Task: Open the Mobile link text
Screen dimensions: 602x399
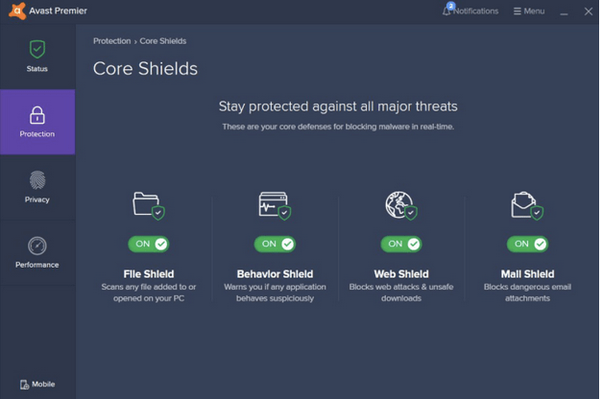Action: 43,384
